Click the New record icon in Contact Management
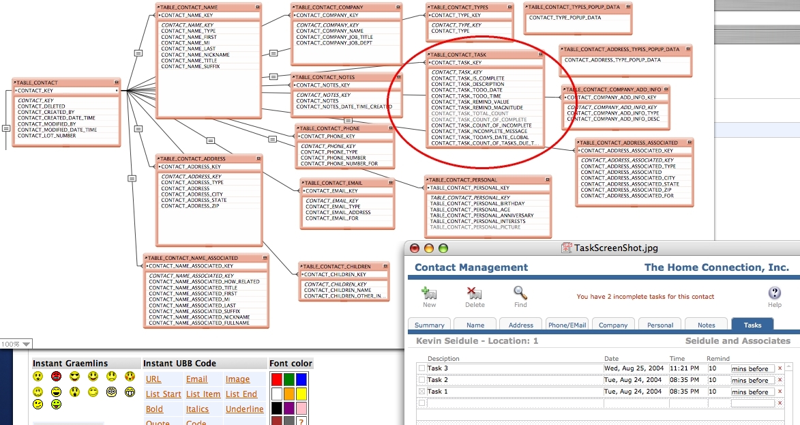800x425 pixels. coord(428,293)
